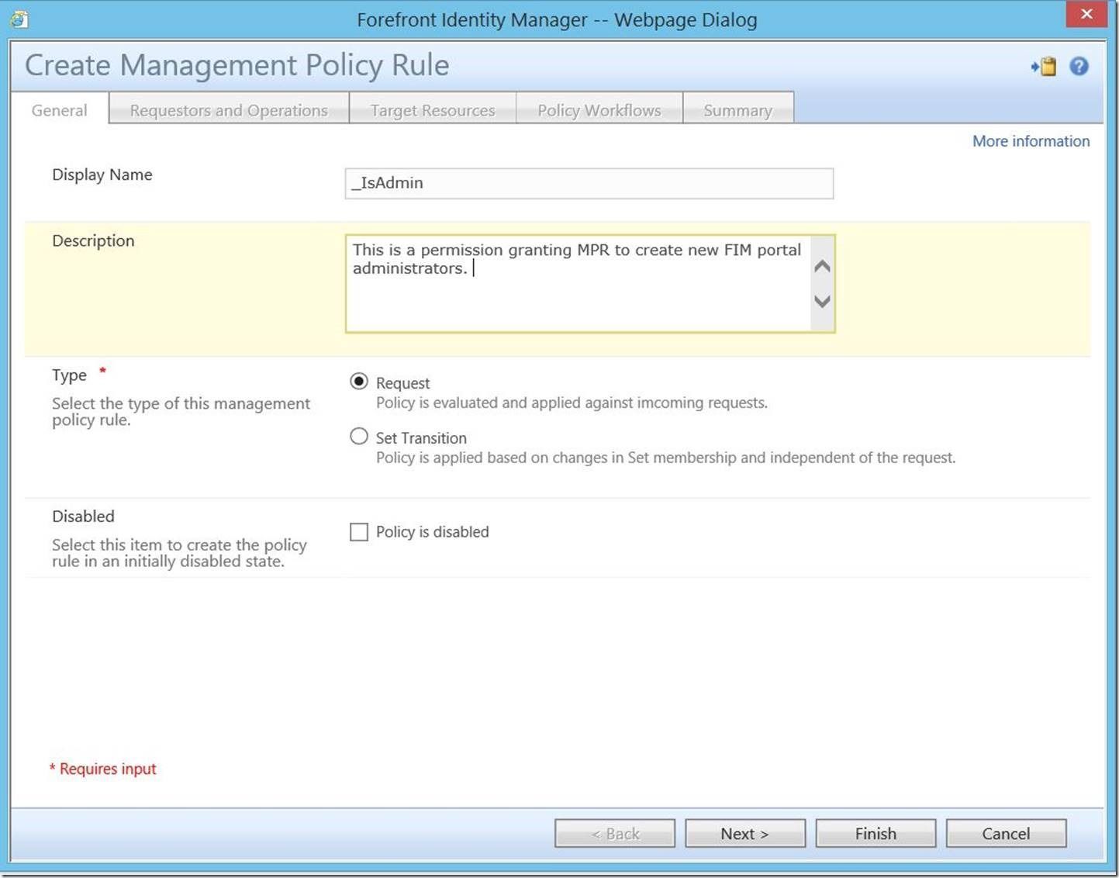The height and width of the screenshot is (878, 1119).
Task: Click the Description box scroll up arrow
Action: 822,266
